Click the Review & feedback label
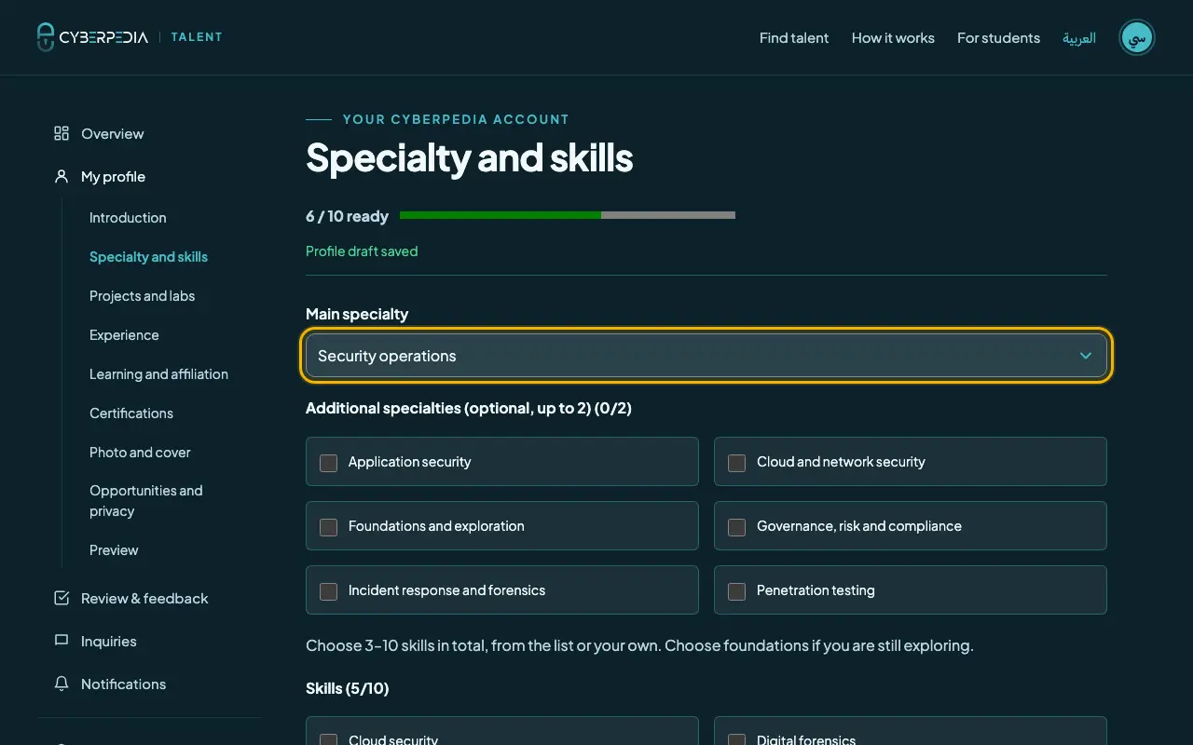The image size is (1193, 745). pyautogui.click(x=144, y=599)
